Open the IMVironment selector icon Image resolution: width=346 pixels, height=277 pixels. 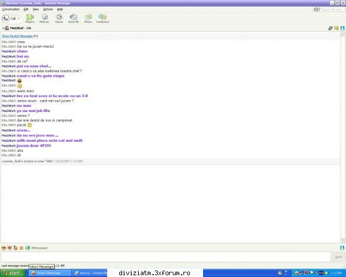27,248
